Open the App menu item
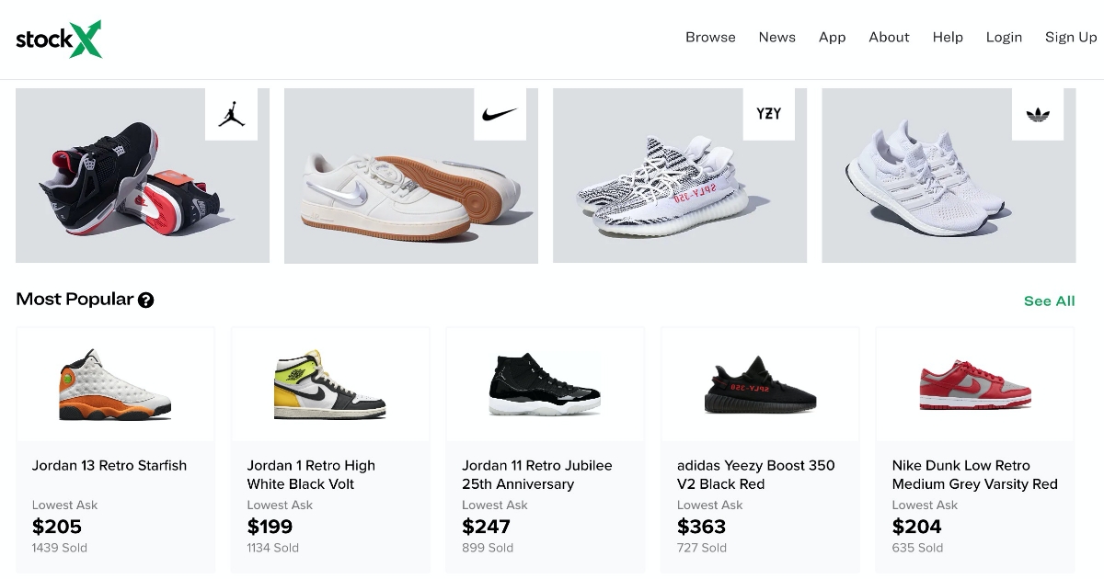The width and height of the screenshot is (1104, 579). coord(832,38)
